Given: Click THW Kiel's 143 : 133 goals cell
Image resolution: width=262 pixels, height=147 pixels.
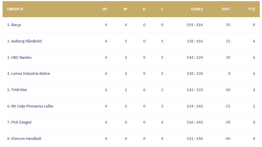Looking at the screenshot, I should point(195,90).
